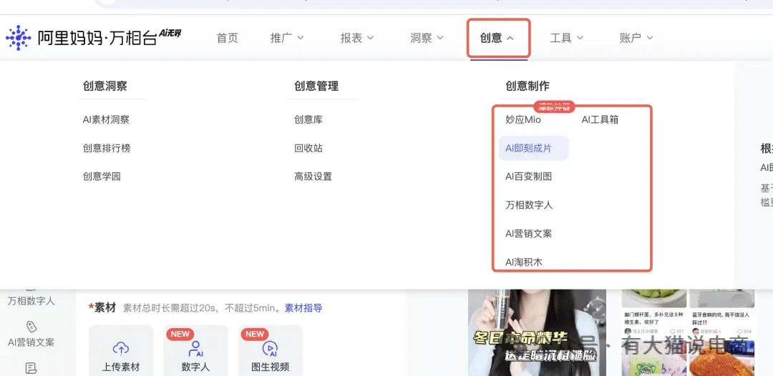
Task: Click the sidebar AI营销文案 tag icon
Action: 31,326
